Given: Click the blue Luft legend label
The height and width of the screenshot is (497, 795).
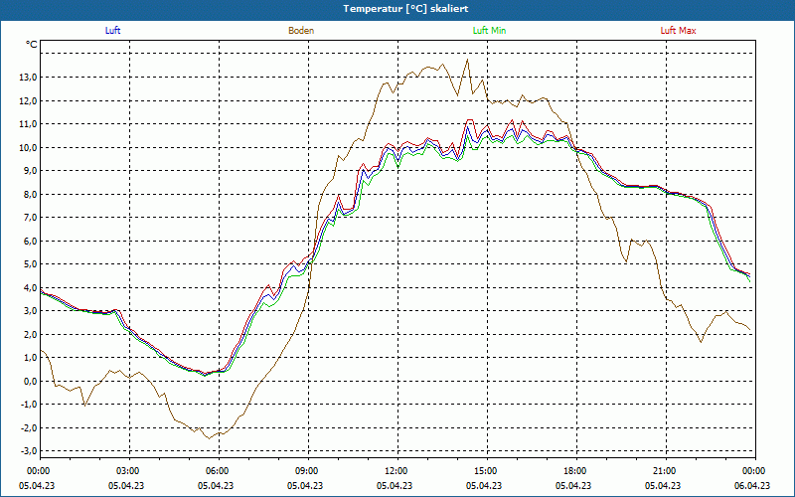Looking at the screenshot, I should [112, 31].
